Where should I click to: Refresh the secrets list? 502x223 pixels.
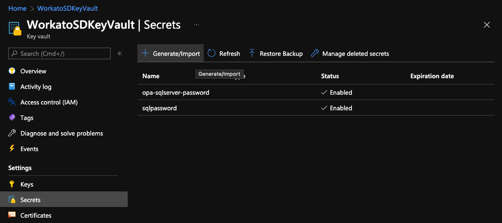(x=224, y=53)
